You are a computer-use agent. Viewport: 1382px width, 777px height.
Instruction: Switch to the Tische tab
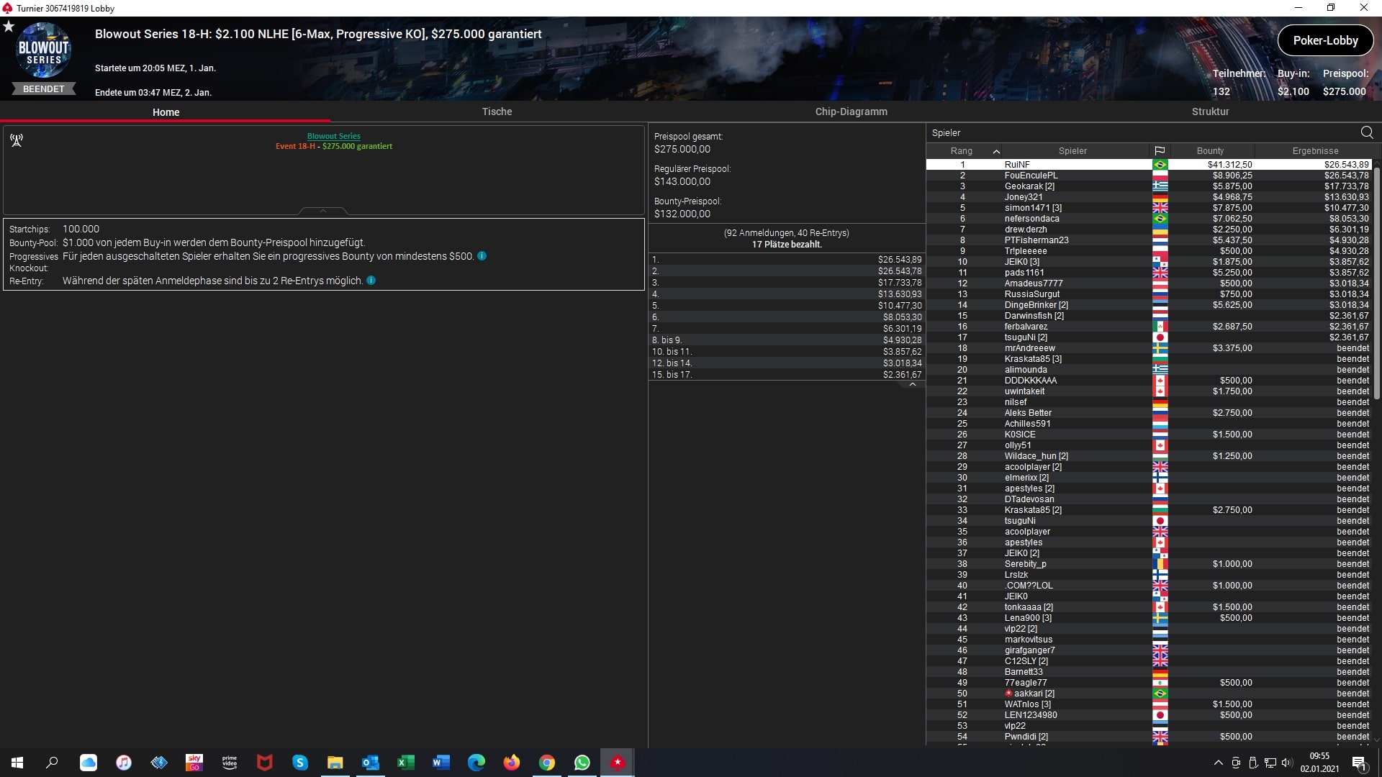[x=497, y=112]
